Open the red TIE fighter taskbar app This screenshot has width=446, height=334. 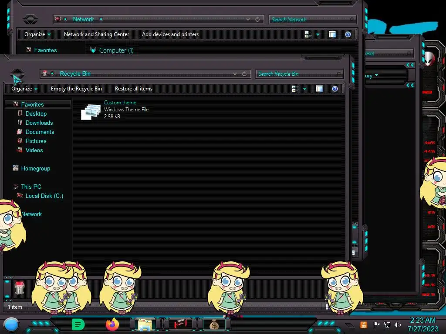(180, 324)
